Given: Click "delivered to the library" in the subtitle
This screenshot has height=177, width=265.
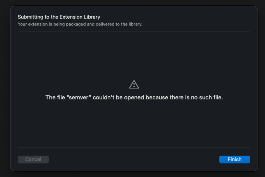Looking at the screenshot, I should (x=119, y=24).
